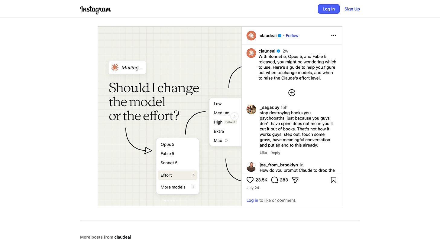Load more comments with the plus icon
This screenshot has height=239, width=440.
tap(292, 93)
